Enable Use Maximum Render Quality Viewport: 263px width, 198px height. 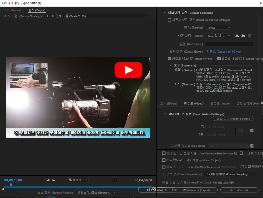point(164,153)
